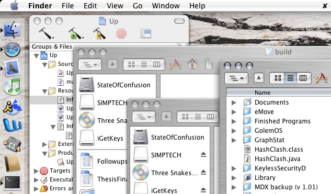Expand the Finished Programs folder

click(x=234, y=121)
